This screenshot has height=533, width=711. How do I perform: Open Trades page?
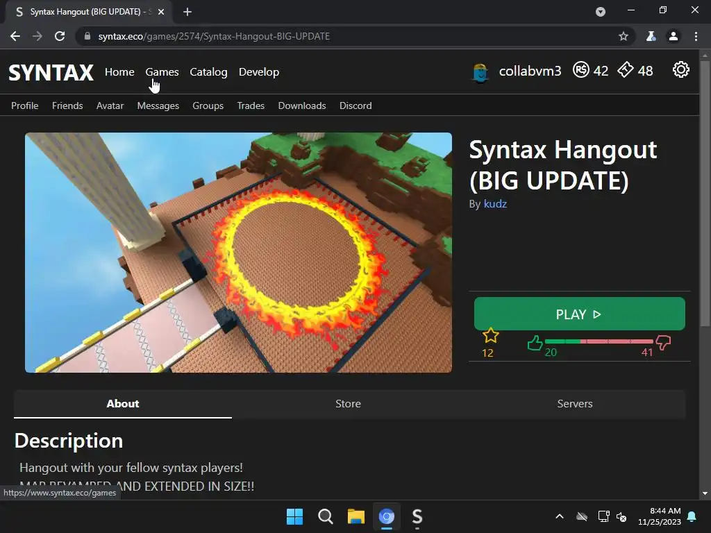pyautogui.click(x=250, y=105)
